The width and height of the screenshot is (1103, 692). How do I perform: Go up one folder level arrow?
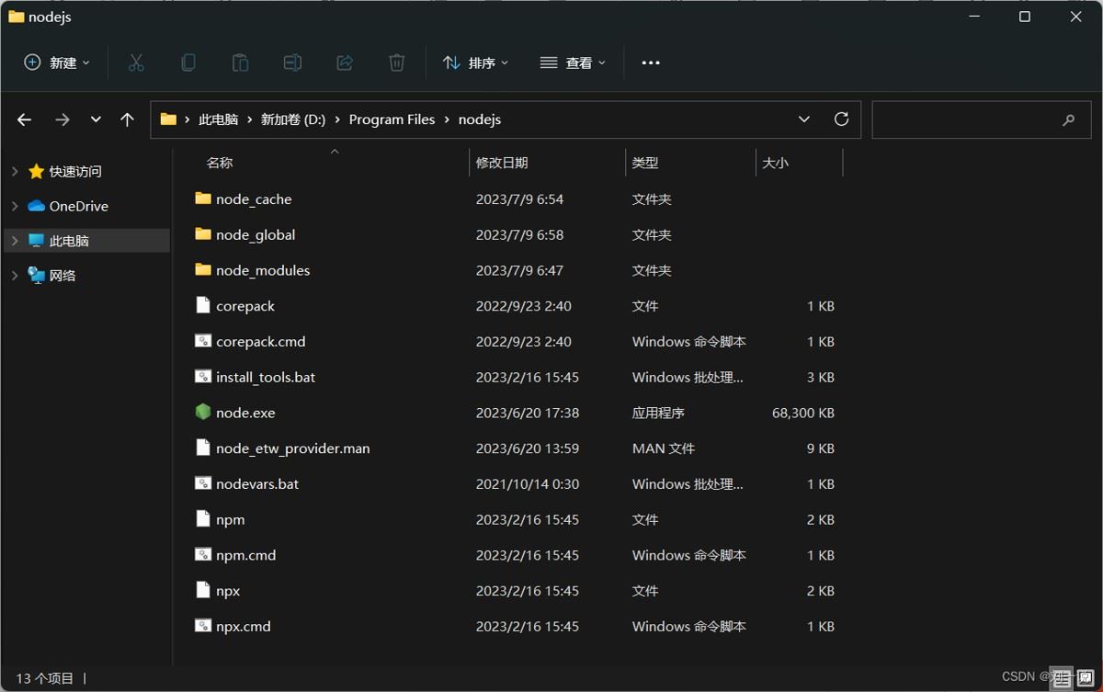pyautogui.click(x=127, y=119)
